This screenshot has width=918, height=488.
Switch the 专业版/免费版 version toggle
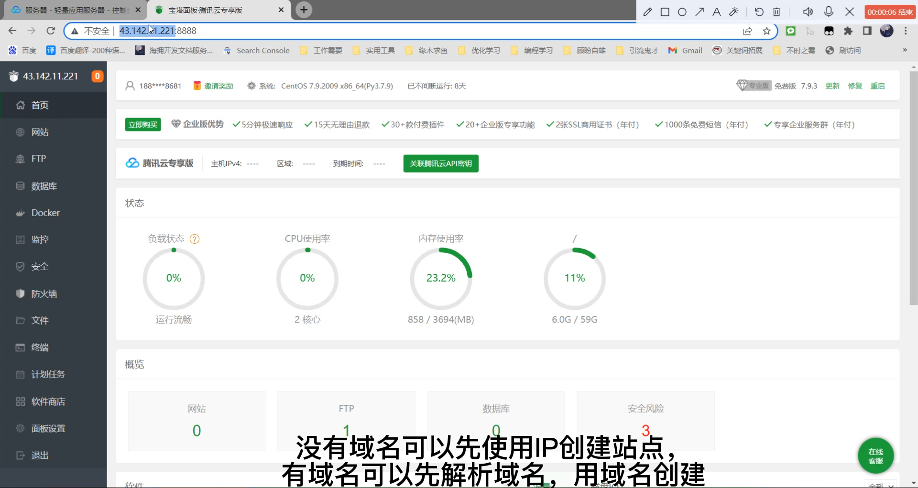pyautogui.click(x=754, y=86)
